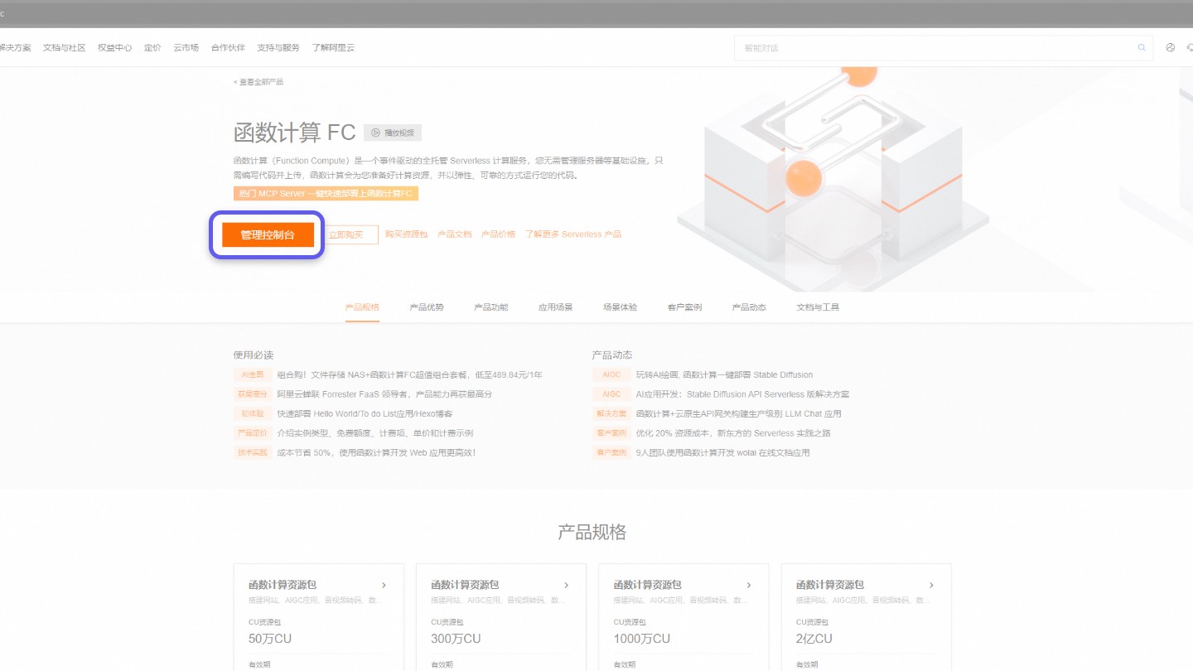Screen dimensions: 1193x671
Task: Open 了解更多 Serverless 产品 link
Action: 573,234
